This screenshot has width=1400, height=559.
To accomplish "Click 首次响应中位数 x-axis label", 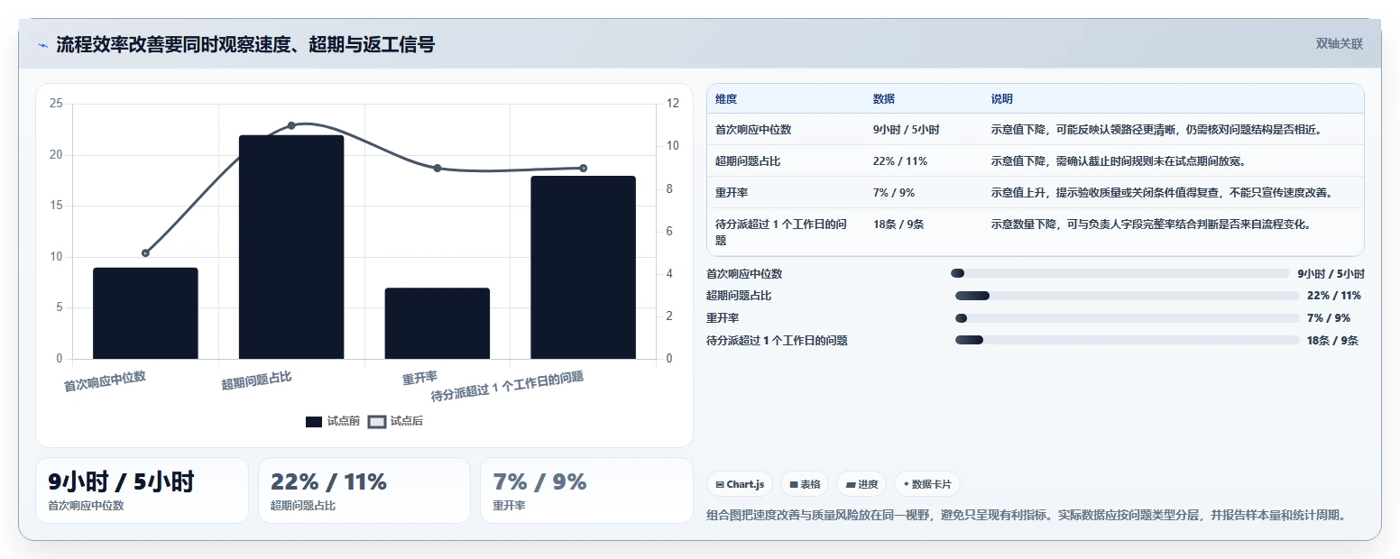I will pyautogui.click(x=105, y=381).
